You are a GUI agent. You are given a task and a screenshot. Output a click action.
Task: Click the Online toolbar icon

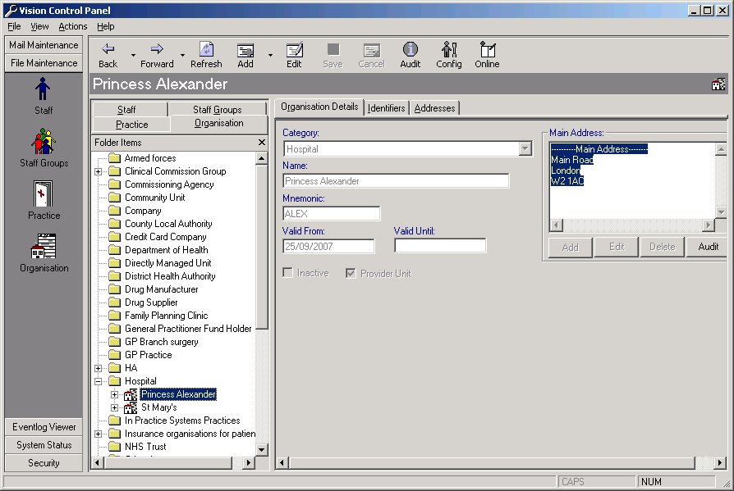coord(488,49)
